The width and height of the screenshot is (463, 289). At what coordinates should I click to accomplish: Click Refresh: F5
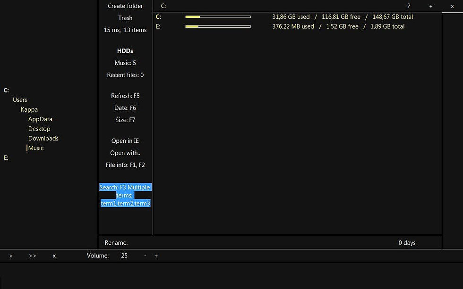125,96
